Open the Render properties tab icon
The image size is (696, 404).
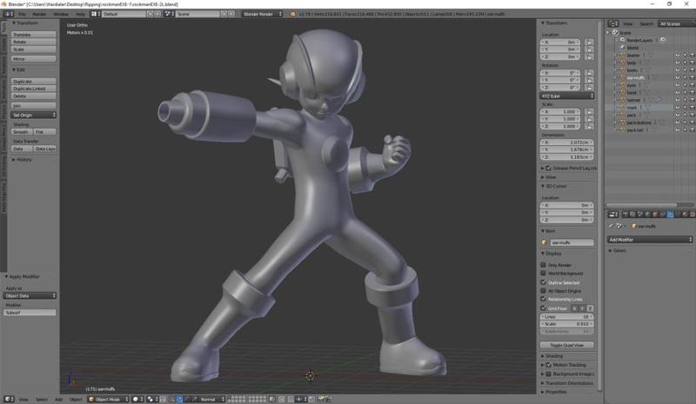625,215
